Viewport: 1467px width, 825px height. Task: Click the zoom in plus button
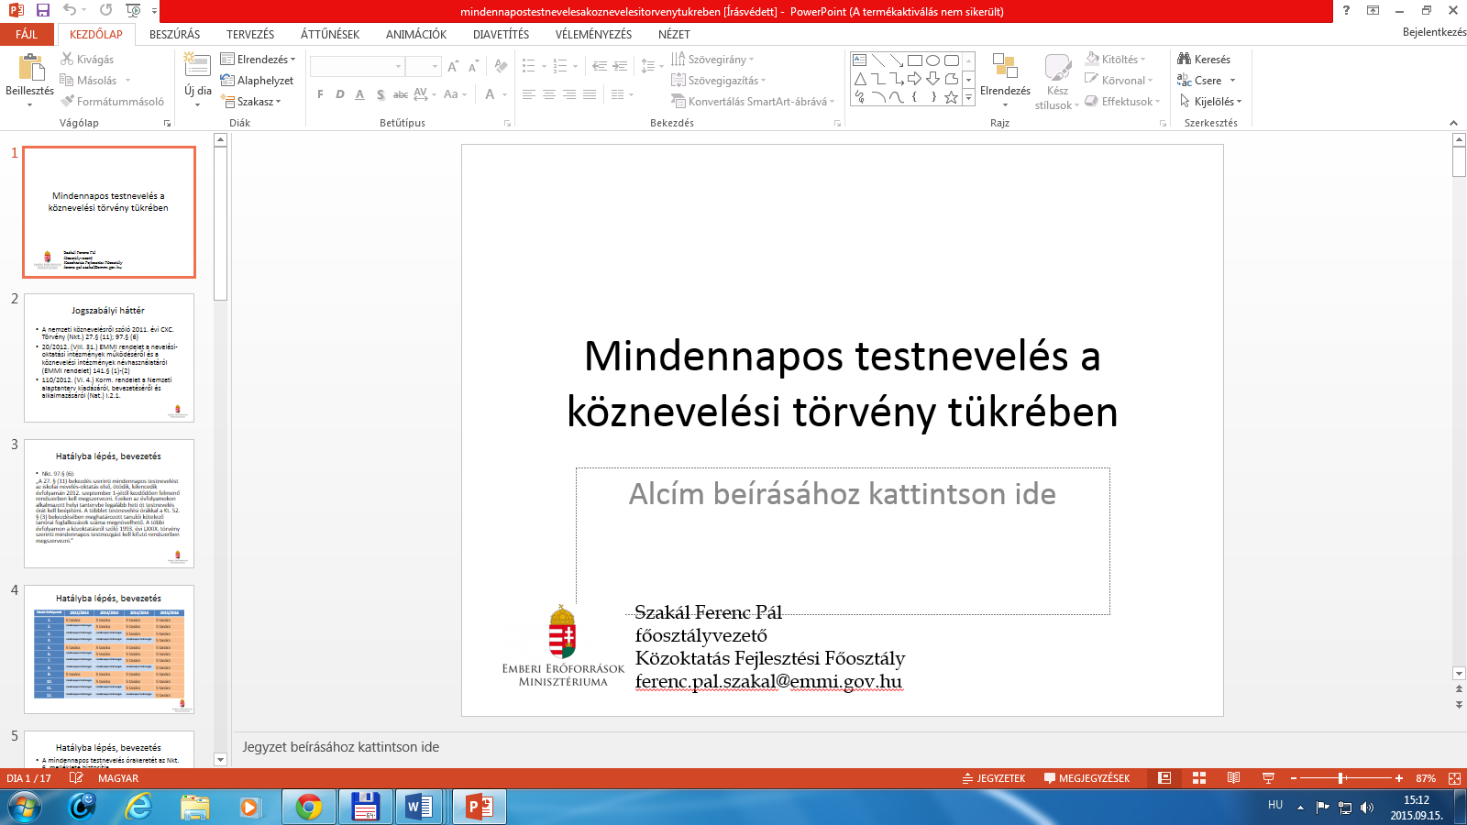click(1399, 778)
